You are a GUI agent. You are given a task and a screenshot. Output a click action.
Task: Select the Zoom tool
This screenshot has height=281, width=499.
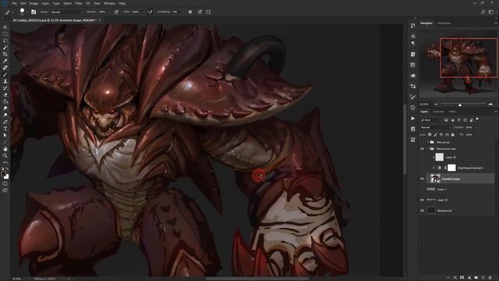click(5, 155)
